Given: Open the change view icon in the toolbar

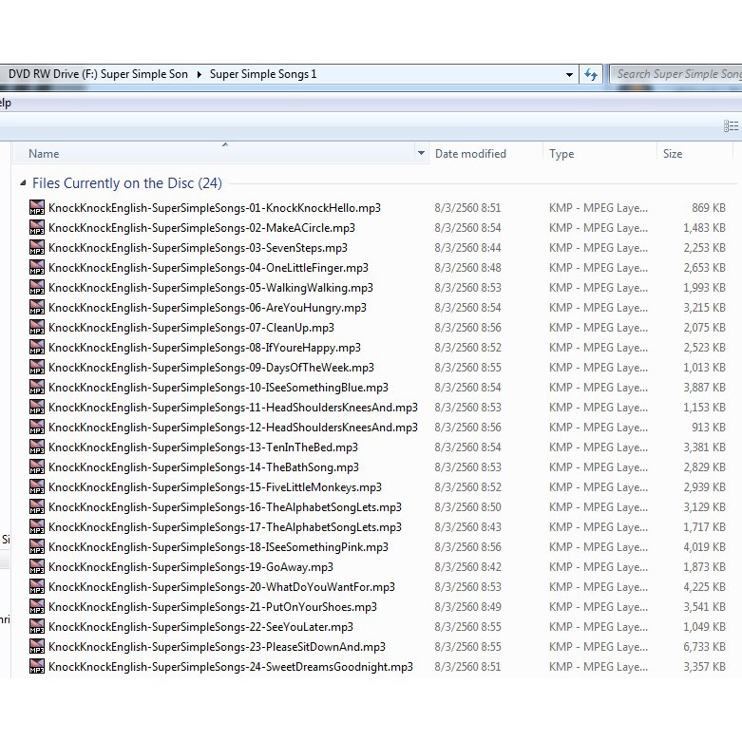Looking at the screenshot, I should (730, 126).
